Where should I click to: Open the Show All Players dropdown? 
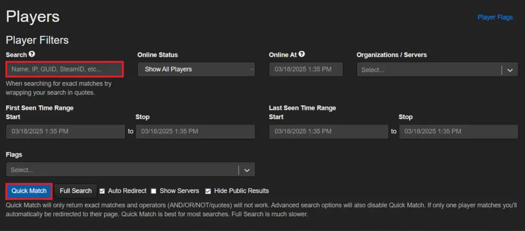tap(196, 70)
